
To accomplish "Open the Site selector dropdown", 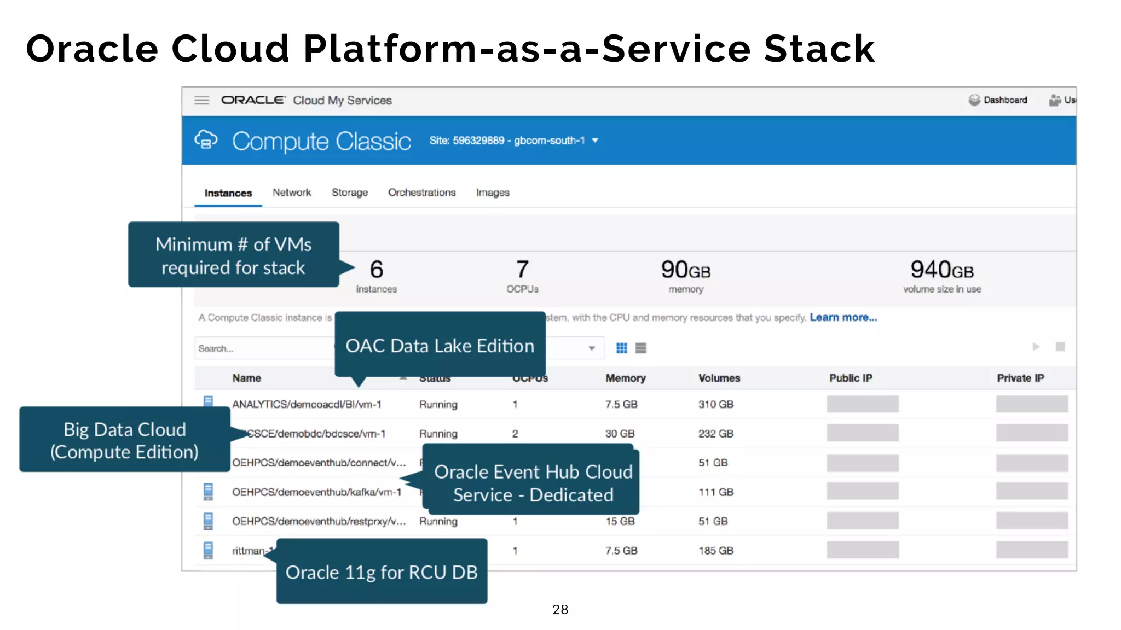I will [x=513, y=141].
